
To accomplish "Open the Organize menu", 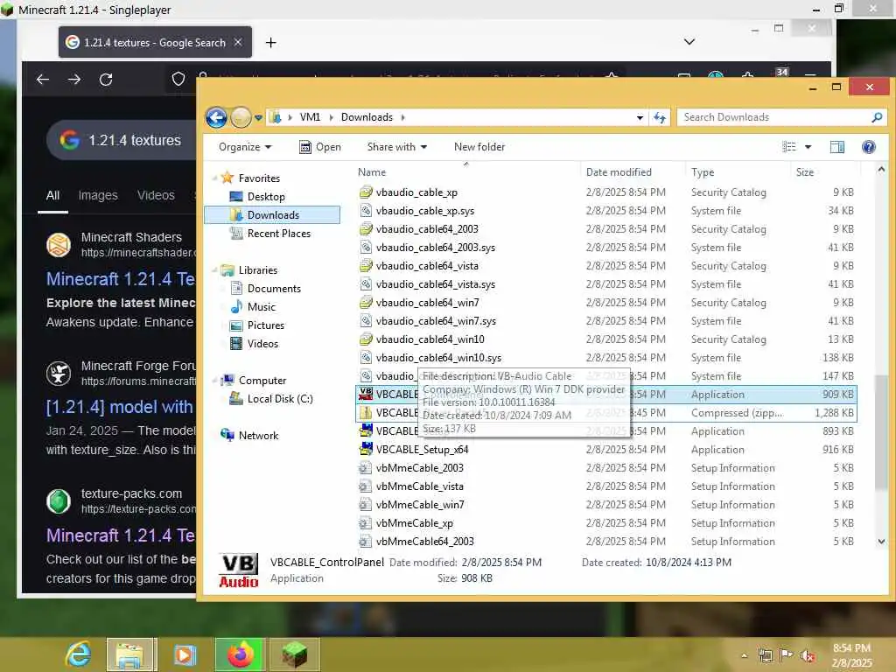I will pyautogui.click(x=245, y=147).
